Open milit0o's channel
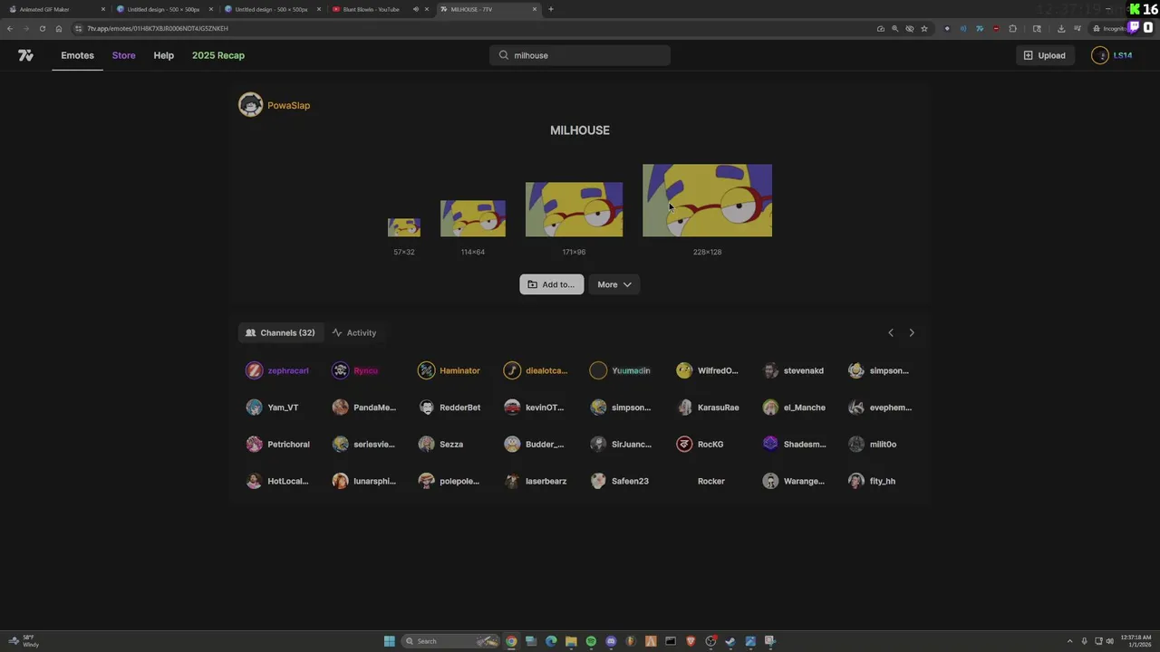 coord(873,445)
